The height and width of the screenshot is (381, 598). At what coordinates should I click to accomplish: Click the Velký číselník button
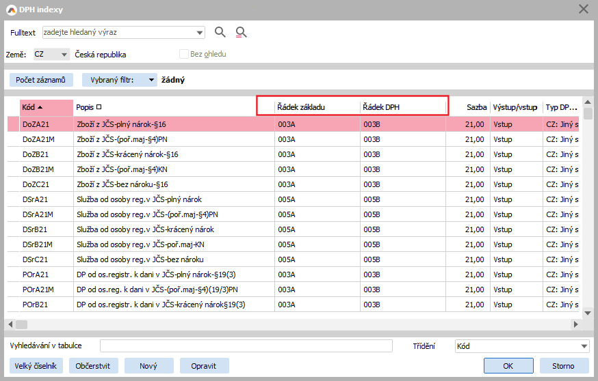tap(35, 366)
